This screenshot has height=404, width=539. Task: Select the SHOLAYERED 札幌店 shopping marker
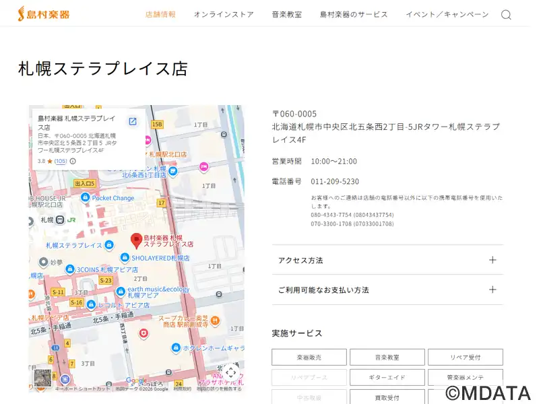click(x=125, y=258)
